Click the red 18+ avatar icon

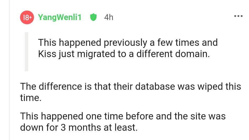click(x=27, y=17)
